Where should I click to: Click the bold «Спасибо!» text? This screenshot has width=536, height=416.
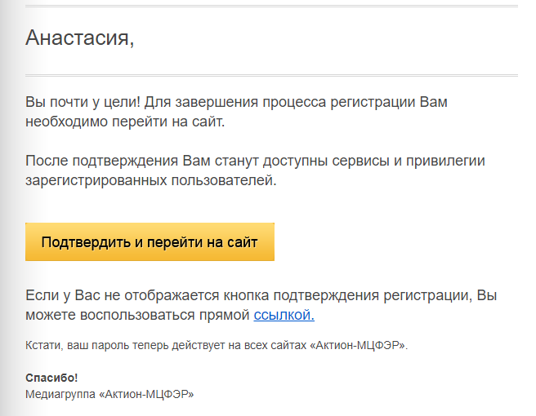[x=51, y=378]
